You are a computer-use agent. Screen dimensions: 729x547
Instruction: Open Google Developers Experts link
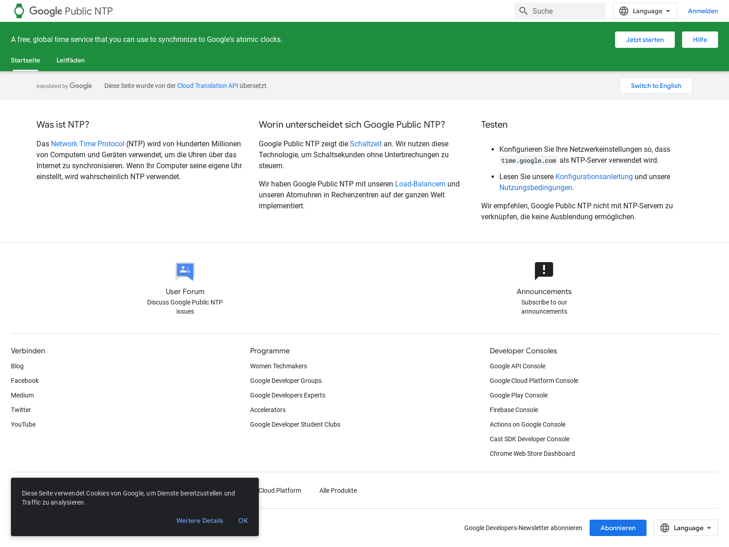pos(287,395)
